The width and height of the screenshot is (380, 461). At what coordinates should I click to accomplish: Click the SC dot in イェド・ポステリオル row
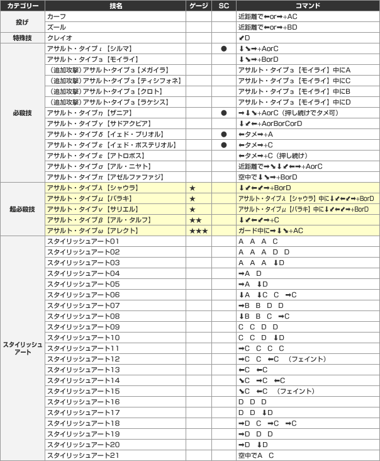click(x=224, y=145)
